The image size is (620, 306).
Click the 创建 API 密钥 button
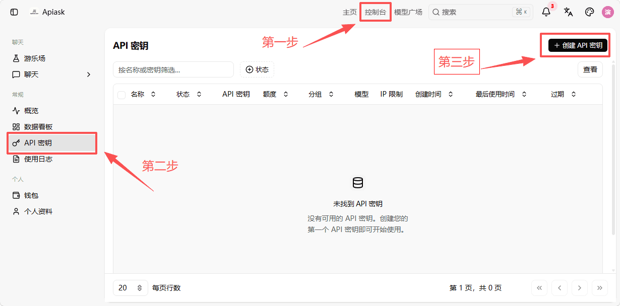[x=578, y=45]
